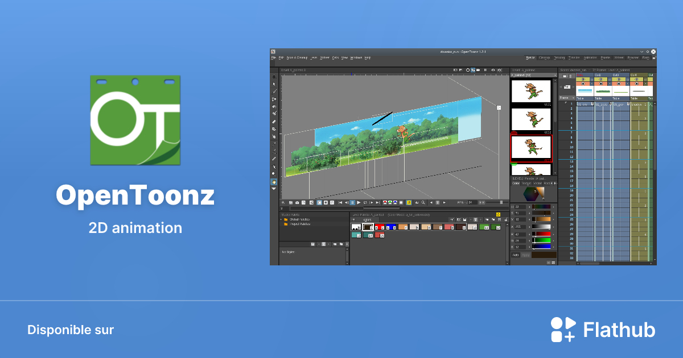Switch to the Cleanup room tab
The width and height of the screenshot is (683, 358).
pyautogui.click(x=545, y=56)
